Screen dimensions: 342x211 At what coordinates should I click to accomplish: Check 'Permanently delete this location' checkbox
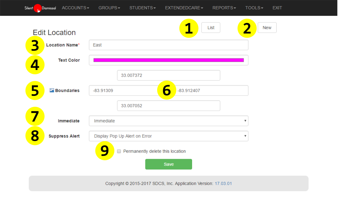click(x=119, y=151)
